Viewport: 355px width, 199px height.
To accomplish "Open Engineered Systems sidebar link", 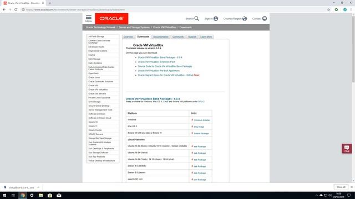I will pyautogui.click(x=98, y=51).
